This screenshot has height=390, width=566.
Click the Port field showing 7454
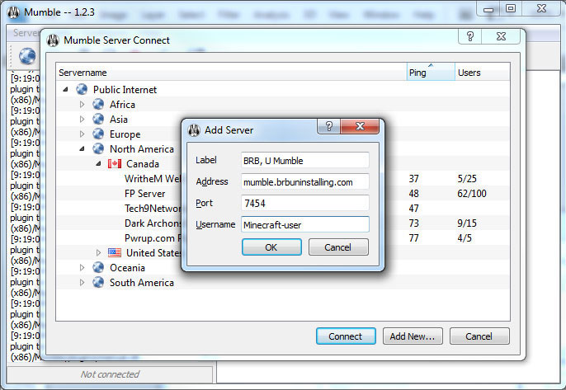pos(305,203)
